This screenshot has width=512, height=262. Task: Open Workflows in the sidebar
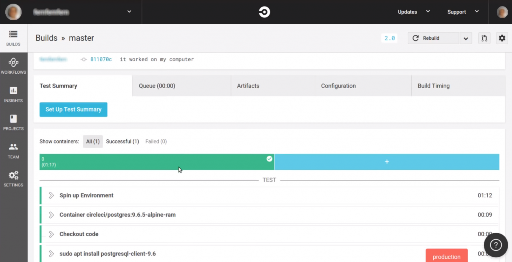13,66
